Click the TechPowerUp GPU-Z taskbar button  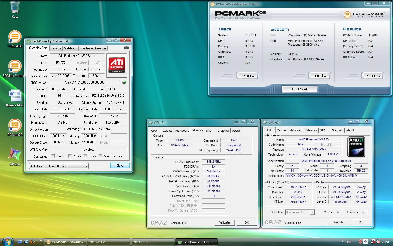(197, 242)
